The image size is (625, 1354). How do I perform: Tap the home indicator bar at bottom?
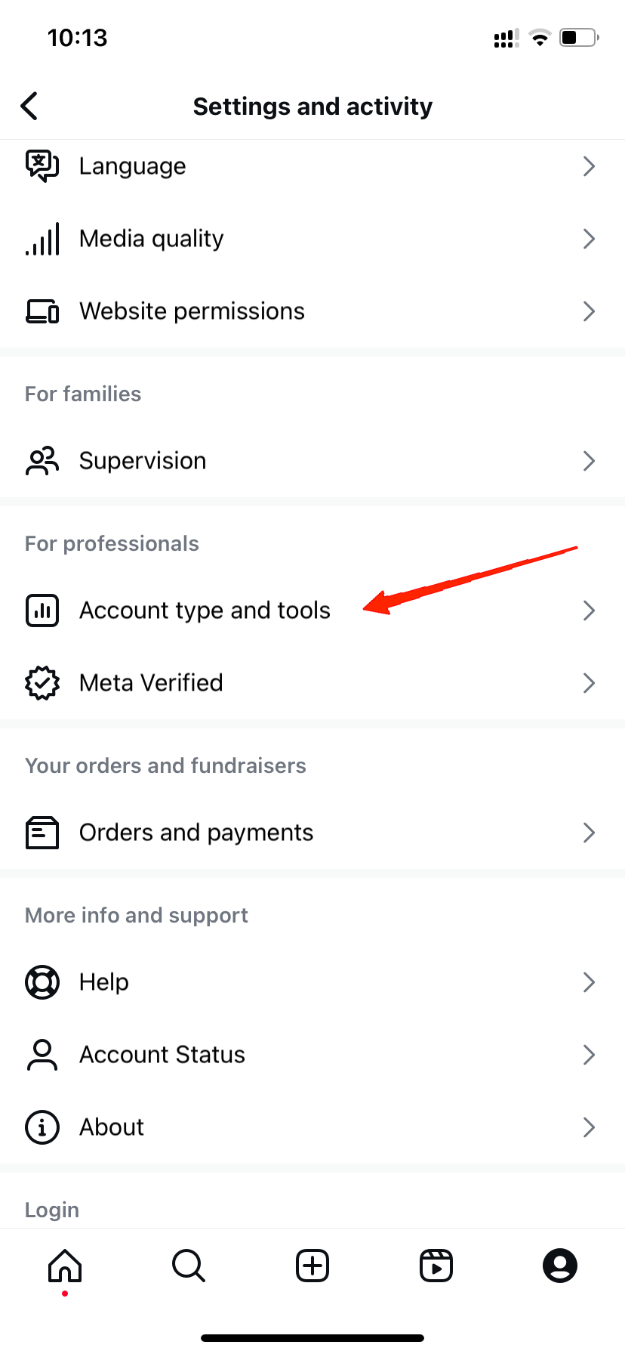click(x=312, y=1337)
